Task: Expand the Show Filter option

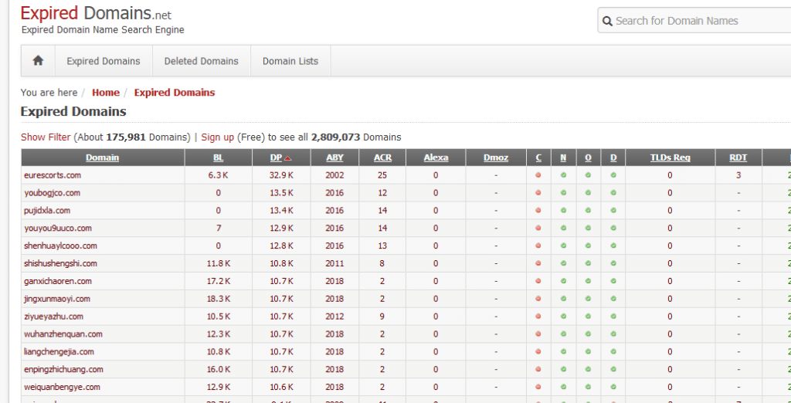Action: tap(46, 137)
